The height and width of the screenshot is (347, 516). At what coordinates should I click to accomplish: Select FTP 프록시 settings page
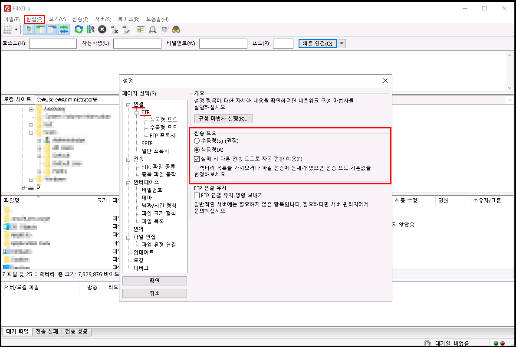162,135
